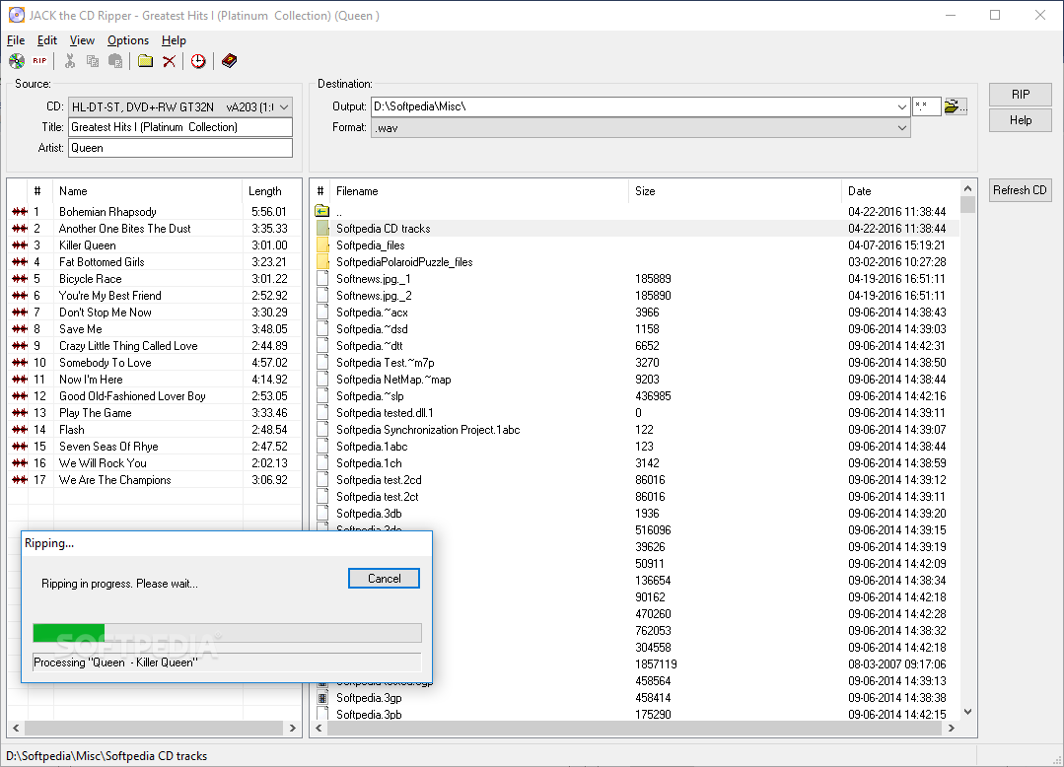Click track icon beside We Are The Champions
Viewport: 1064px width, 767px height.
(x=20, y=480)
